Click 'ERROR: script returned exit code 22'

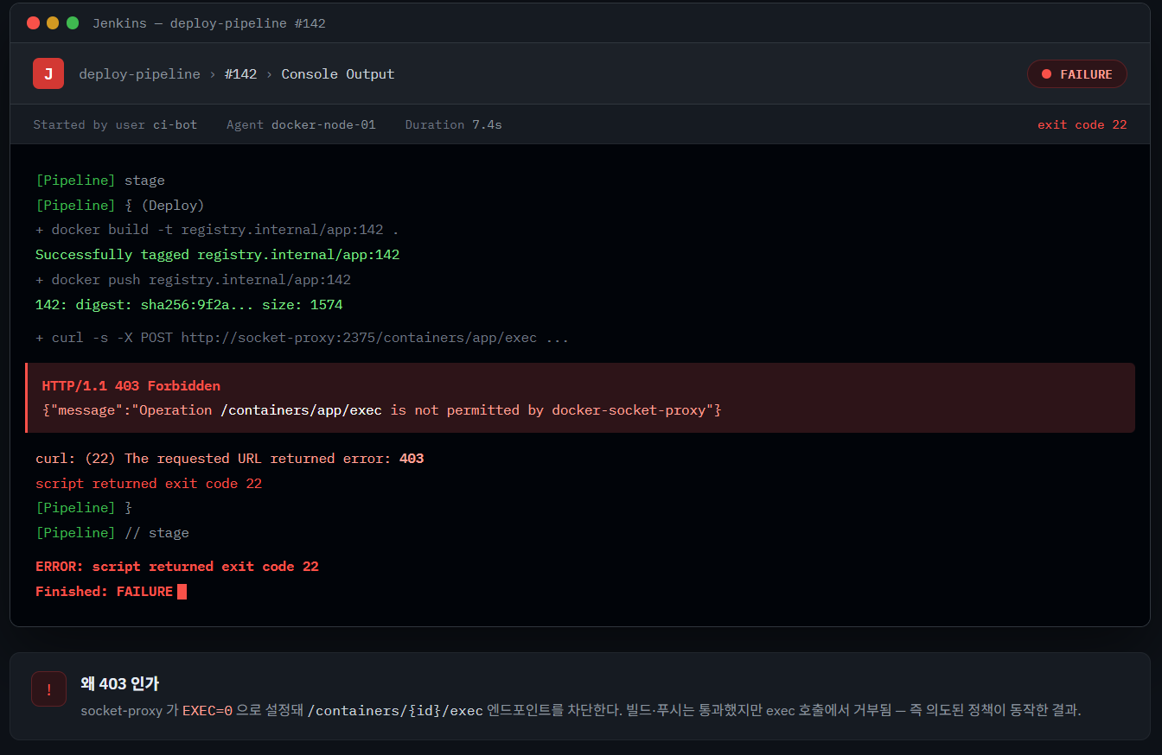click(x=177, y=567)
